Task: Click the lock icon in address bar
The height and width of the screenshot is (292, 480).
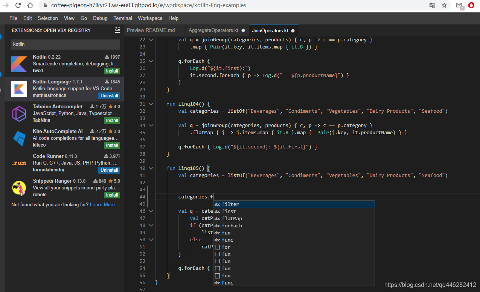Action: pos(45,5)
